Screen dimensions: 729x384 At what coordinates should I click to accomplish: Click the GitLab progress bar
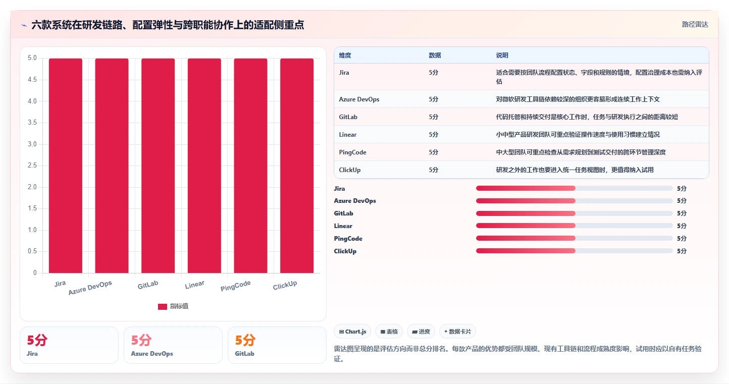pyautogui.click(x=575, y=213)
